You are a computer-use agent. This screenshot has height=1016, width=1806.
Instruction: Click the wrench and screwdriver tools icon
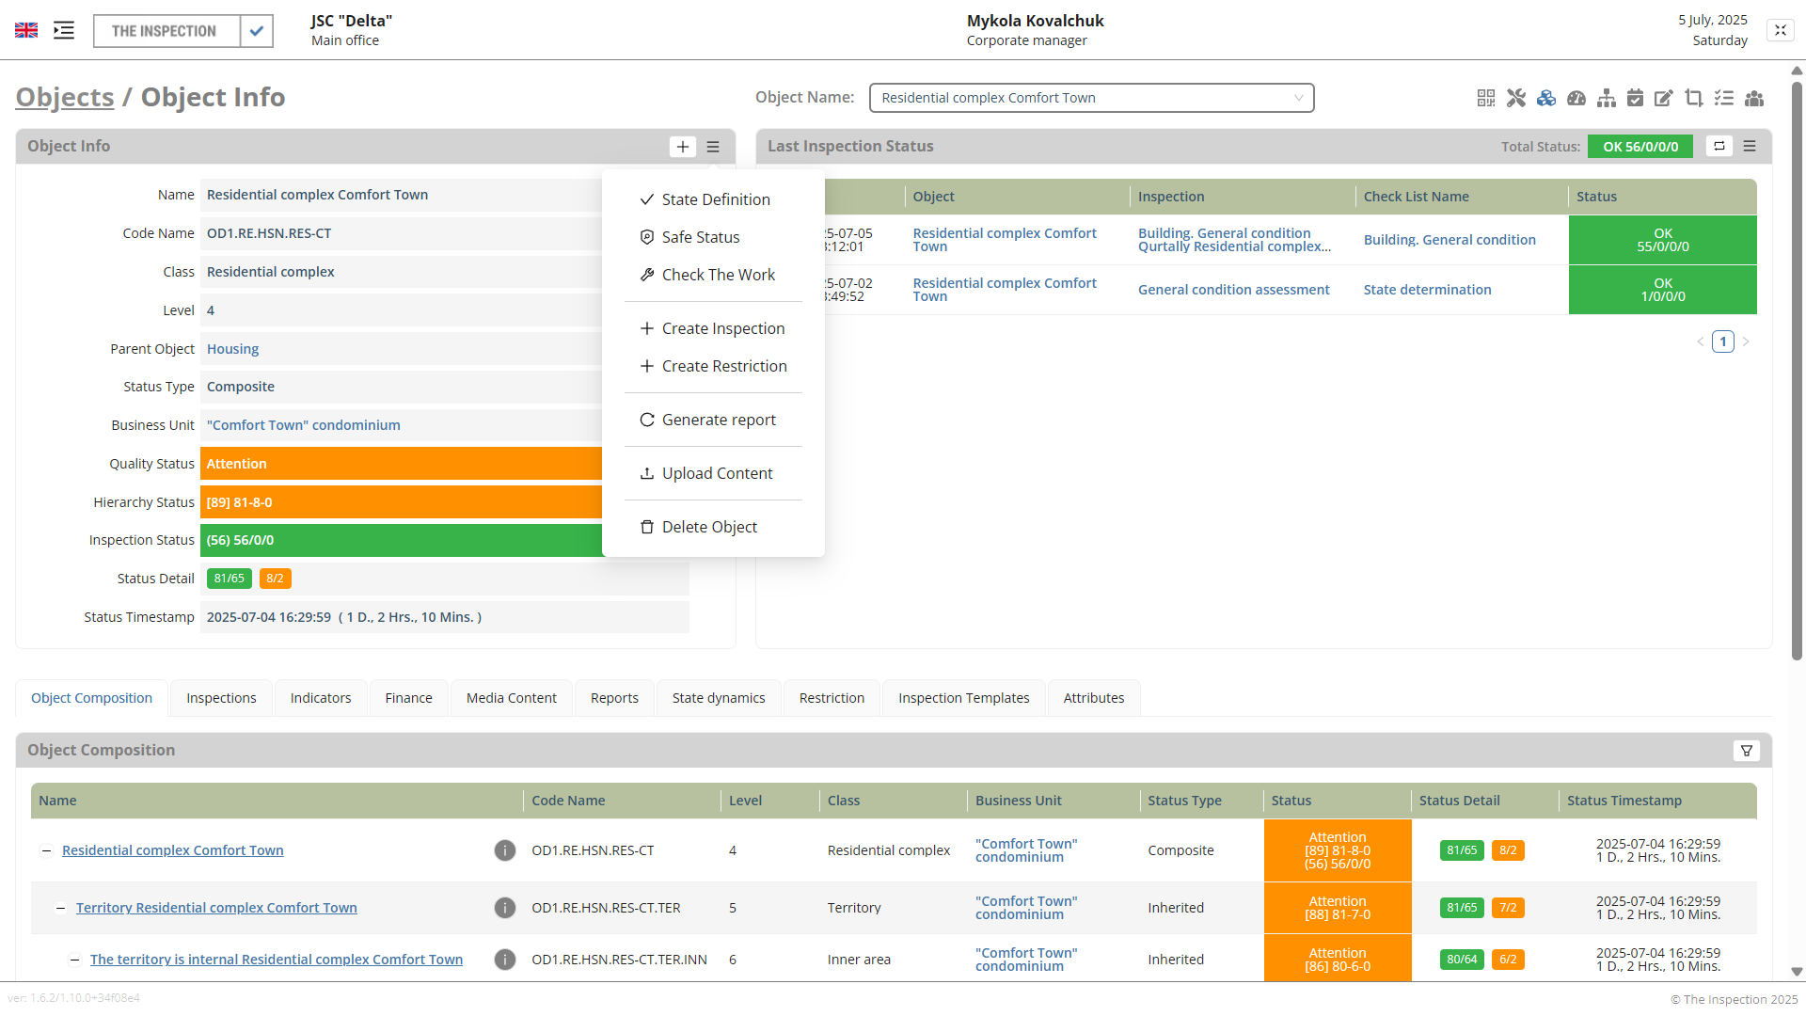[1515, 98]
